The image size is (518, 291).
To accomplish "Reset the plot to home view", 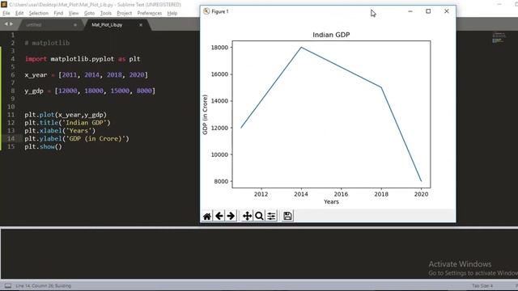I will tap(207, 216).
